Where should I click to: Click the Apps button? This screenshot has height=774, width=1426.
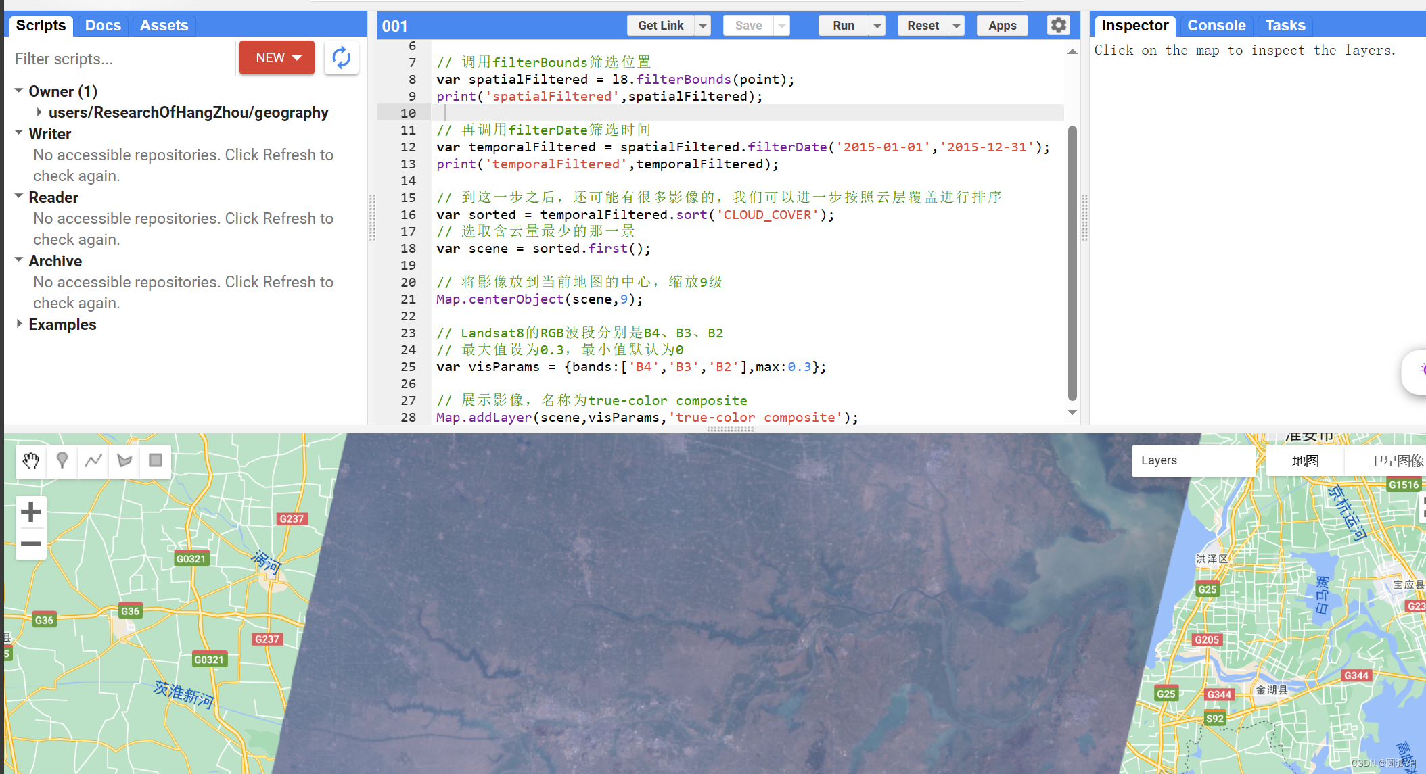[1002, 25]
